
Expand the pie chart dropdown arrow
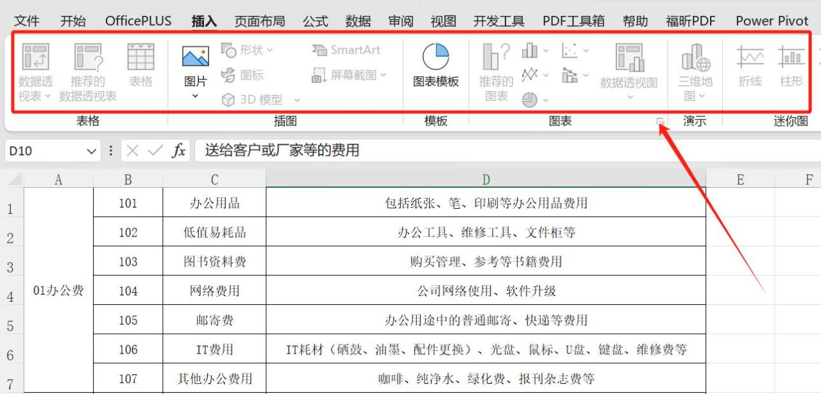click(x=546, y=100)
